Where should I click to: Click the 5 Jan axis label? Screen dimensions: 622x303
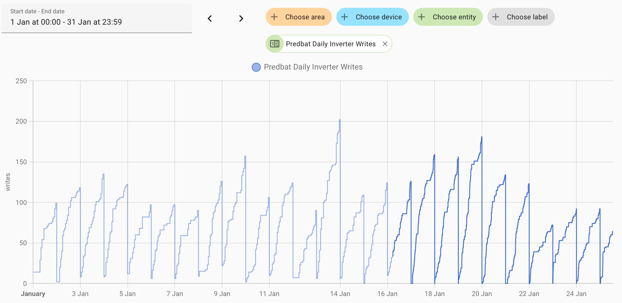pyautogui.click(x=127, y=294)
